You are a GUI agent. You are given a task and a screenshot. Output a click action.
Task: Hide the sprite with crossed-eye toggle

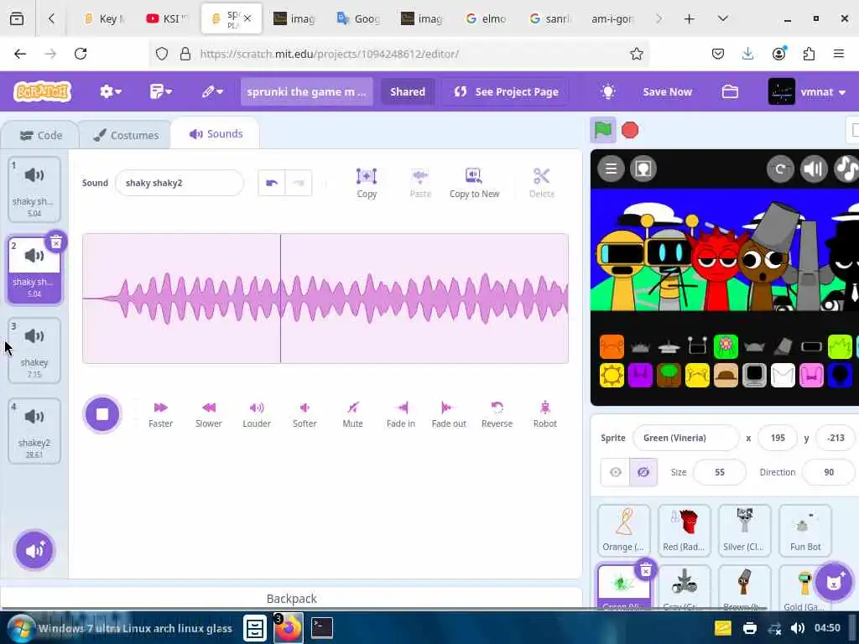click(643, 472)
